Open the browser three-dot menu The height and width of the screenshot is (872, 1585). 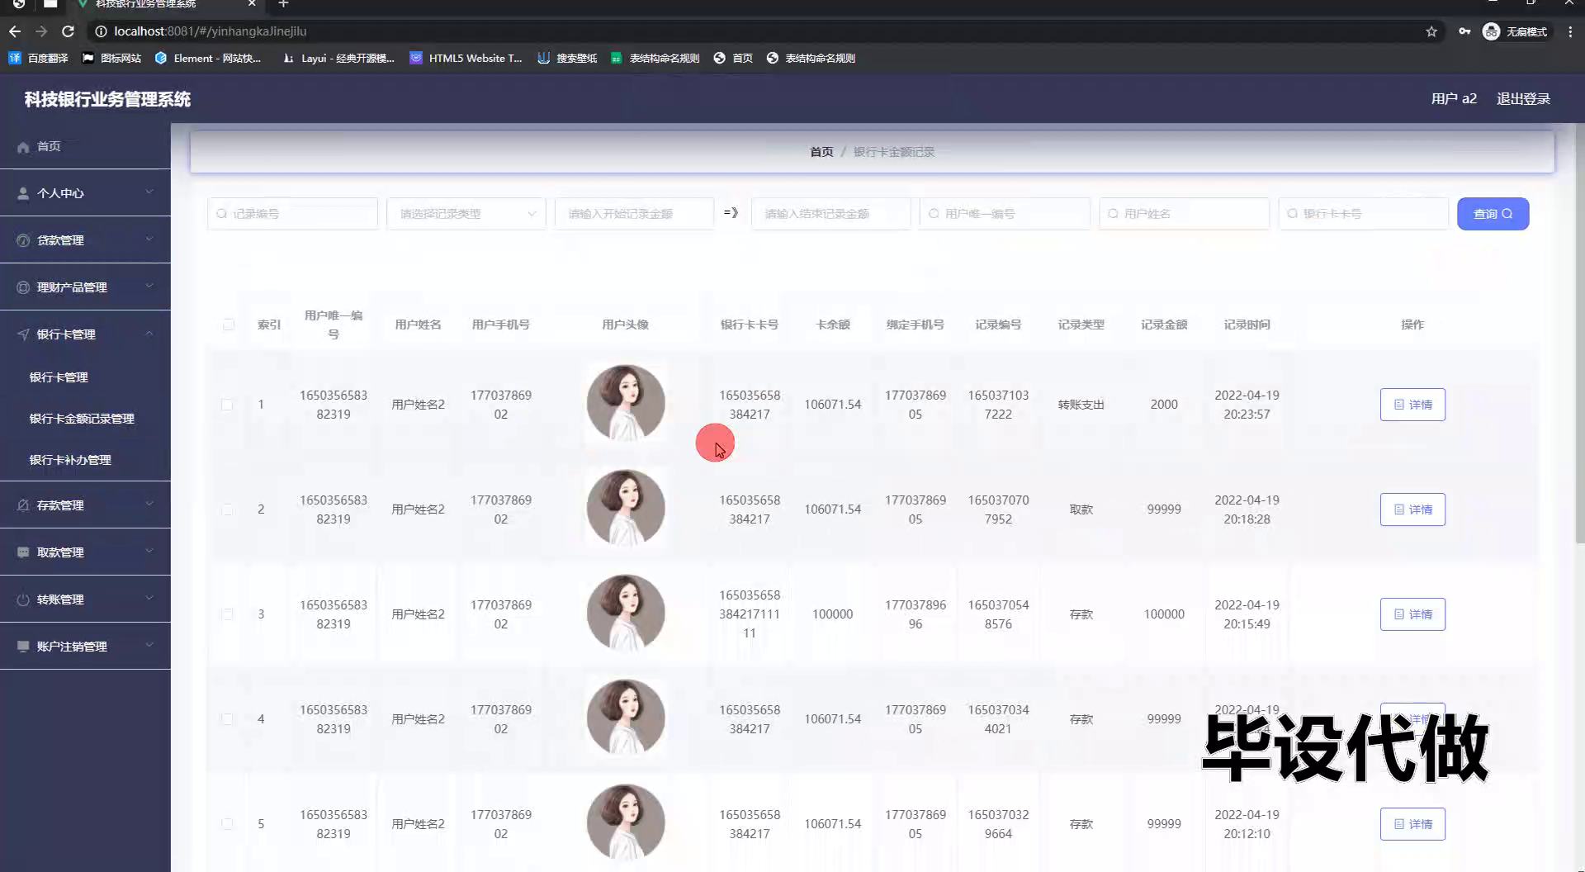pos(1570,31)
